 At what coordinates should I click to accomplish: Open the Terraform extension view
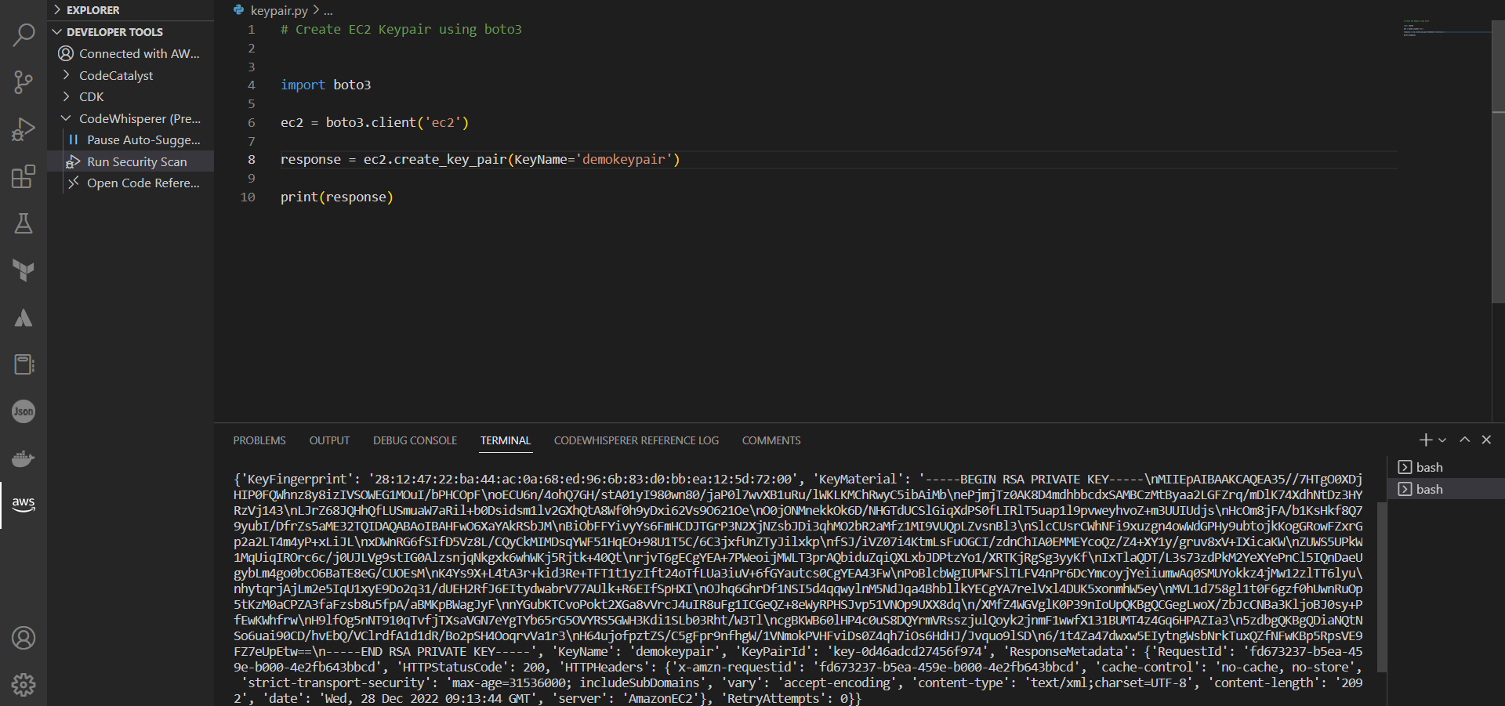tap(24, 270)
